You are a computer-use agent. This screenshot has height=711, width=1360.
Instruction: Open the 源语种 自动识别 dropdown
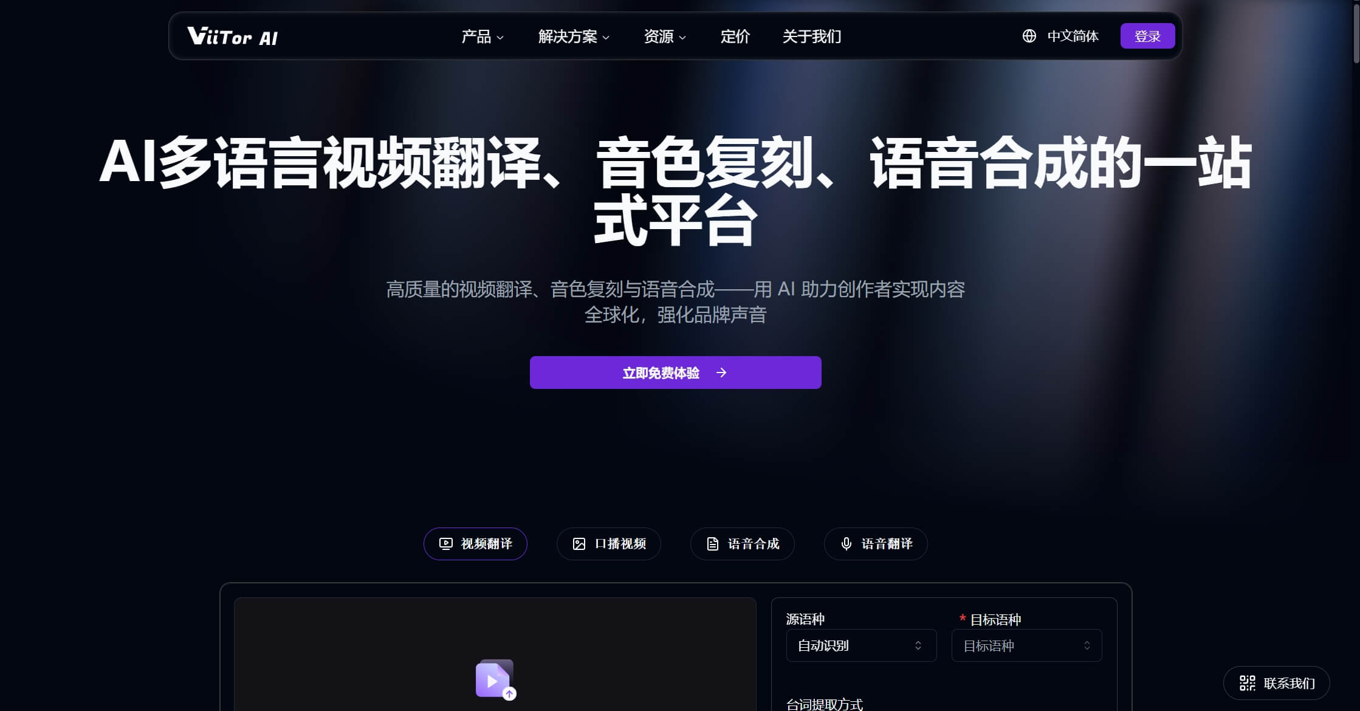click(x=860, y=645)
